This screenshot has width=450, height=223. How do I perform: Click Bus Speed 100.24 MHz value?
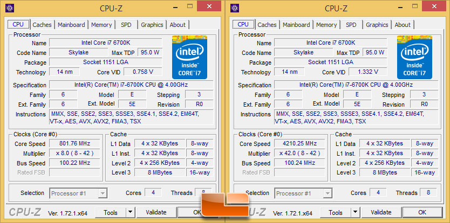coord(299,163)
